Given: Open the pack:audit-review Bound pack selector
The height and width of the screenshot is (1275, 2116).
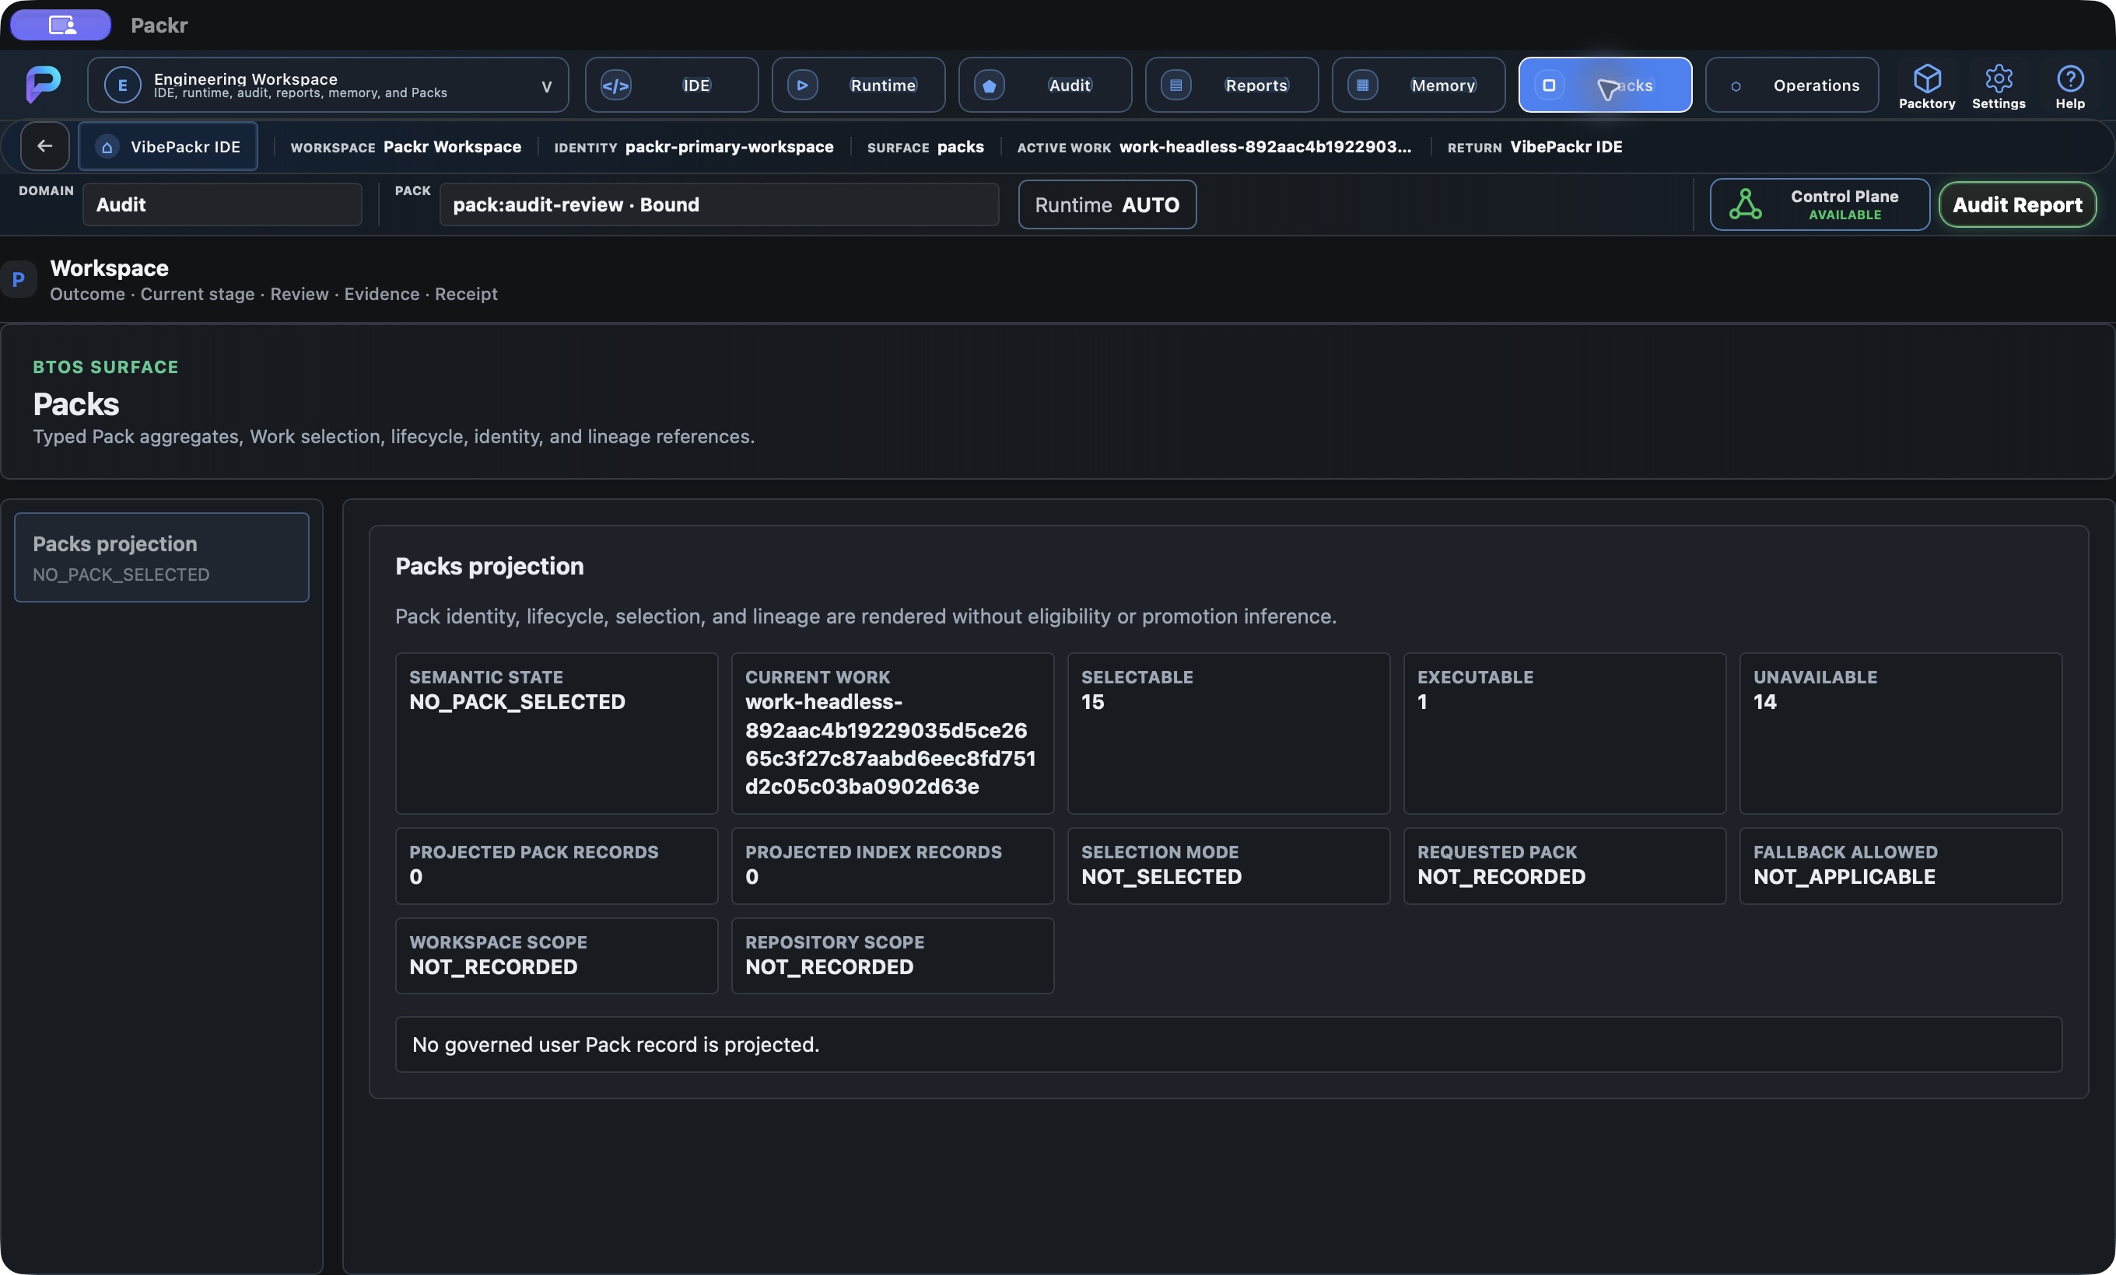Looking at the screenshot, I should tap(719, 204).
